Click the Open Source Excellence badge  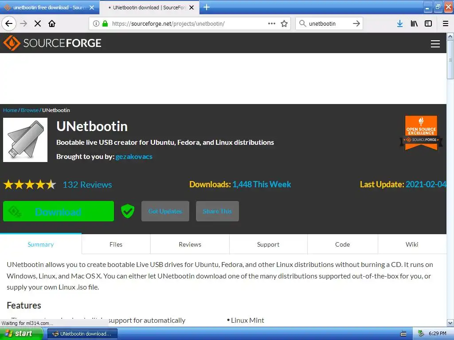click(x=421, y=133)
